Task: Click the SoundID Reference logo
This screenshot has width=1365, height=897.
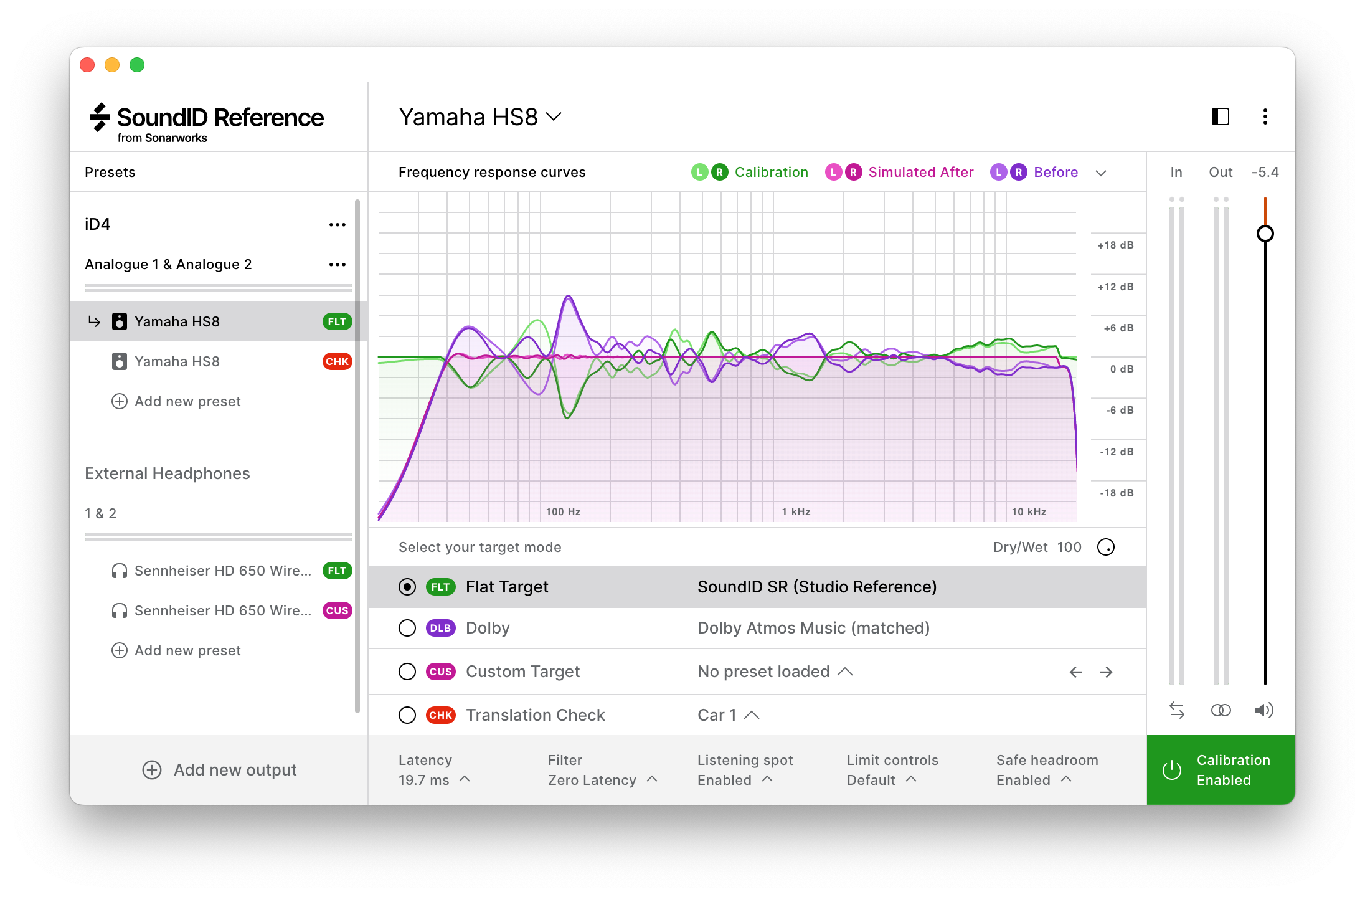Action: click(x=206, y=123)
